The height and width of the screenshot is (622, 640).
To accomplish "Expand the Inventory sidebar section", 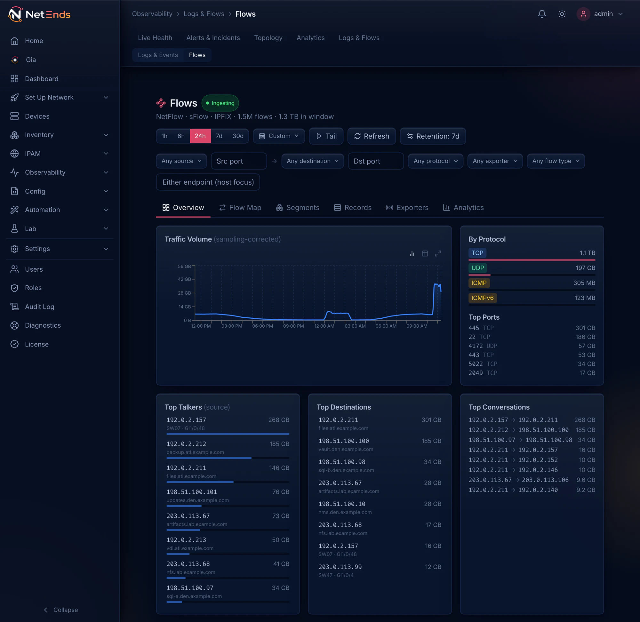I will coord(60,135).
